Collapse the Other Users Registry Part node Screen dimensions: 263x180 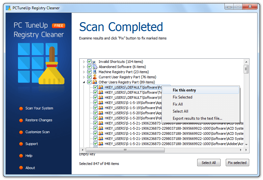[x=84, y=82]
